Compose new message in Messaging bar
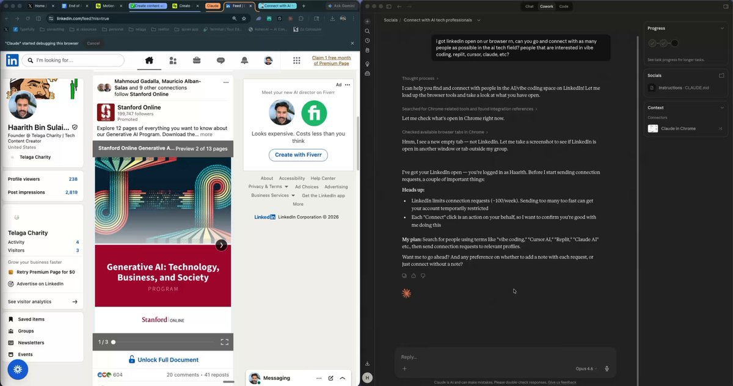The height and width of the screenshot is (386, 733). pyautogui.click(x=330, y=379)
